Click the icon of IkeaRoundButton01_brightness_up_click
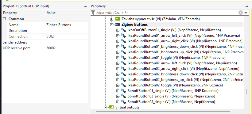The height and width of the screenshot is (114, 252). click(123, 52)
